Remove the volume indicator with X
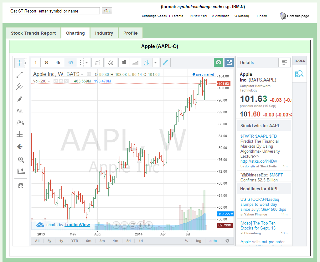The height and width of the screenshot is (262, 320). pos(66,81)
